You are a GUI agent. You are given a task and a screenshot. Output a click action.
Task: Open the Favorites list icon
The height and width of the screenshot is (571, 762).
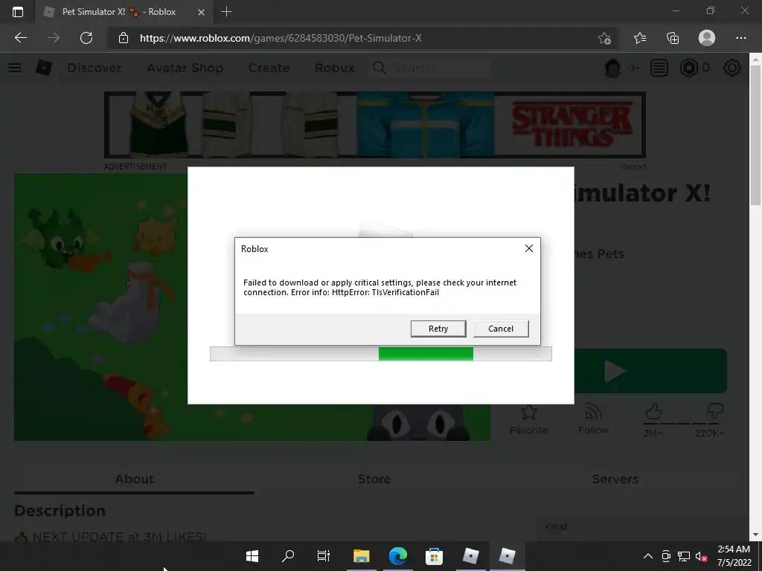pos(640,38)
